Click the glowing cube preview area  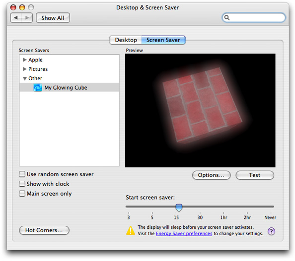[200, 110]
